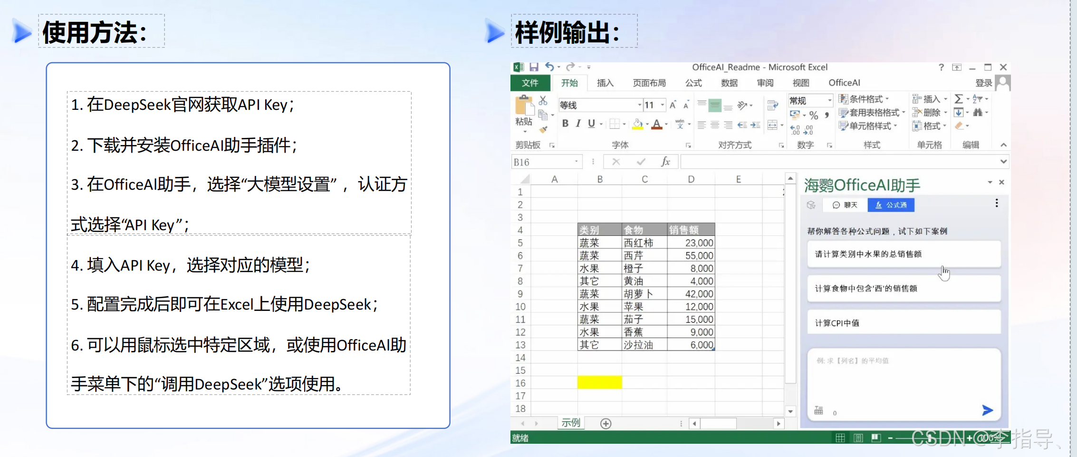
Task: Toggle Center horizontal alignment
Action: (x=715, y=125)
